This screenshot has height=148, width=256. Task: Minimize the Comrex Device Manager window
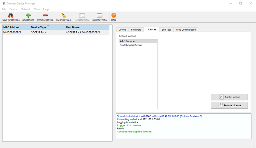point(230,3)
